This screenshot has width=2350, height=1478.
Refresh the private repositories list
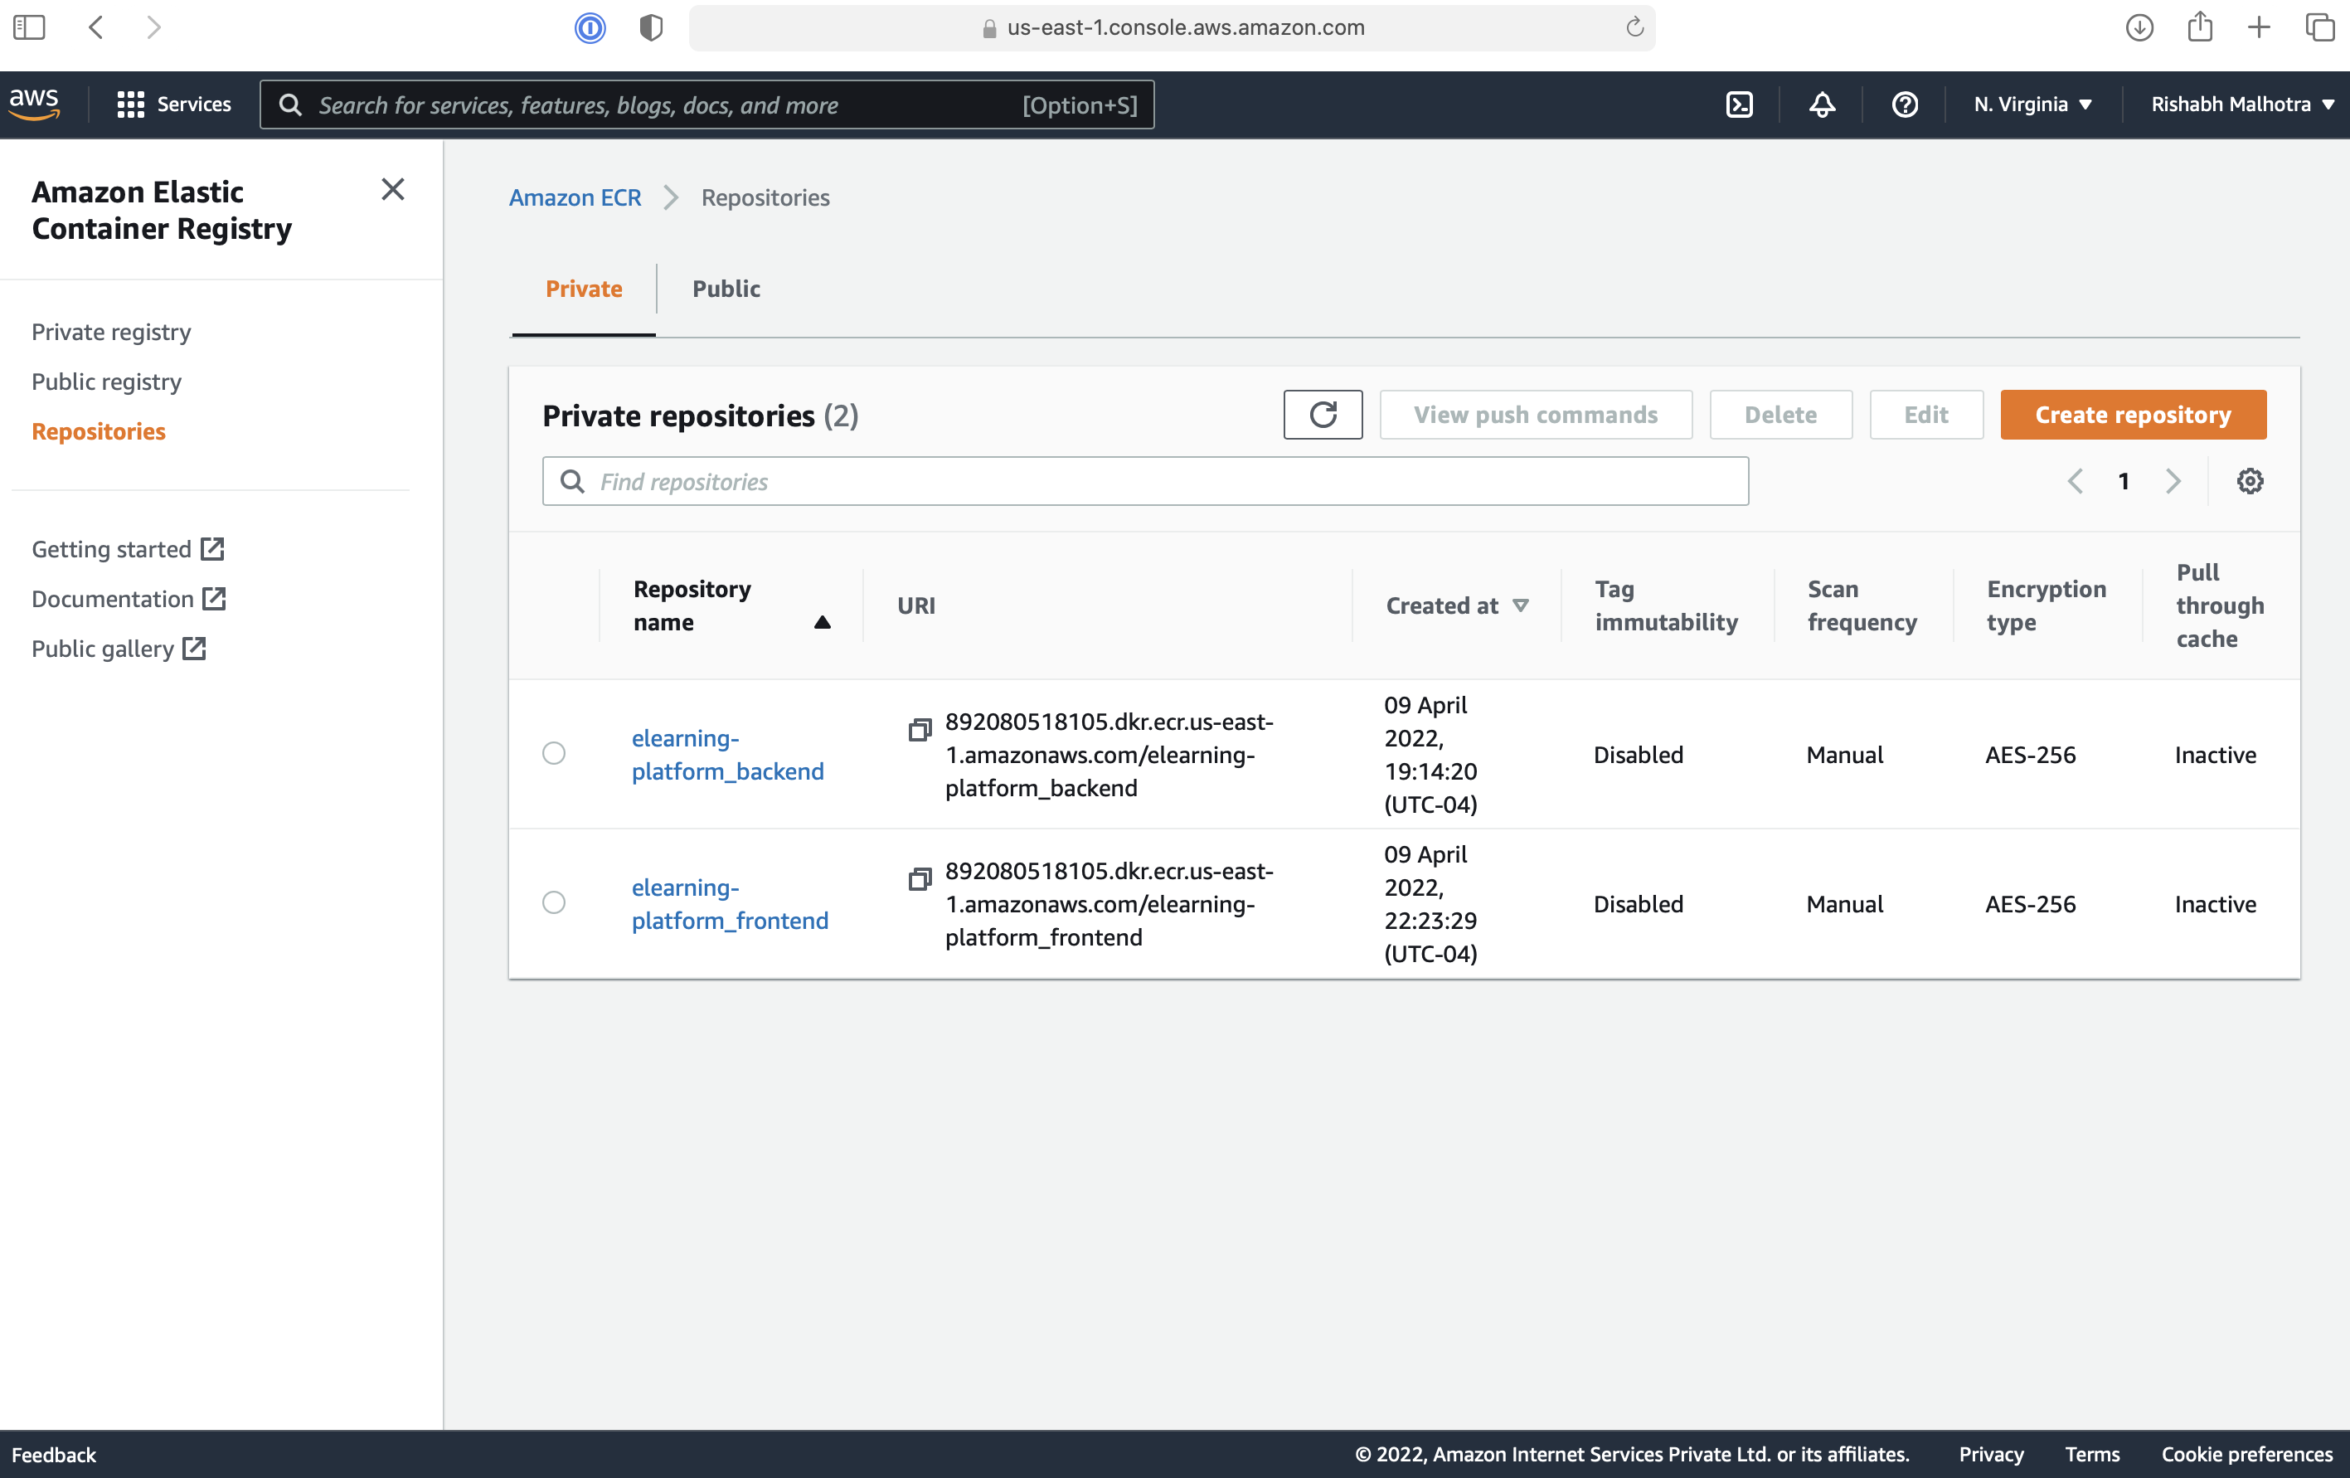(x=1323, y=415)
